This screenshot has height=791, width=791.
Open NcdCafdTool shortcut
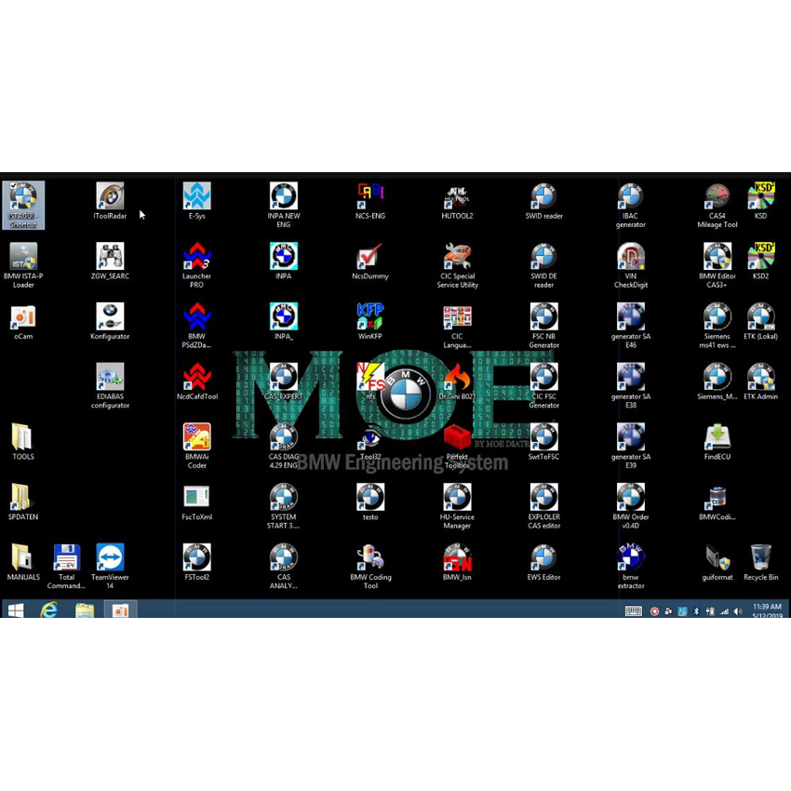[196, 382]
